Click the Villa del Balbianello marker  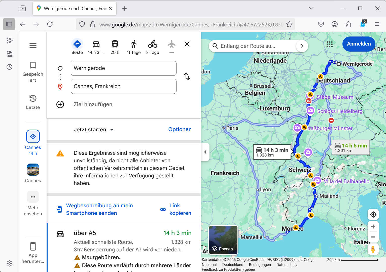point(317,180)
